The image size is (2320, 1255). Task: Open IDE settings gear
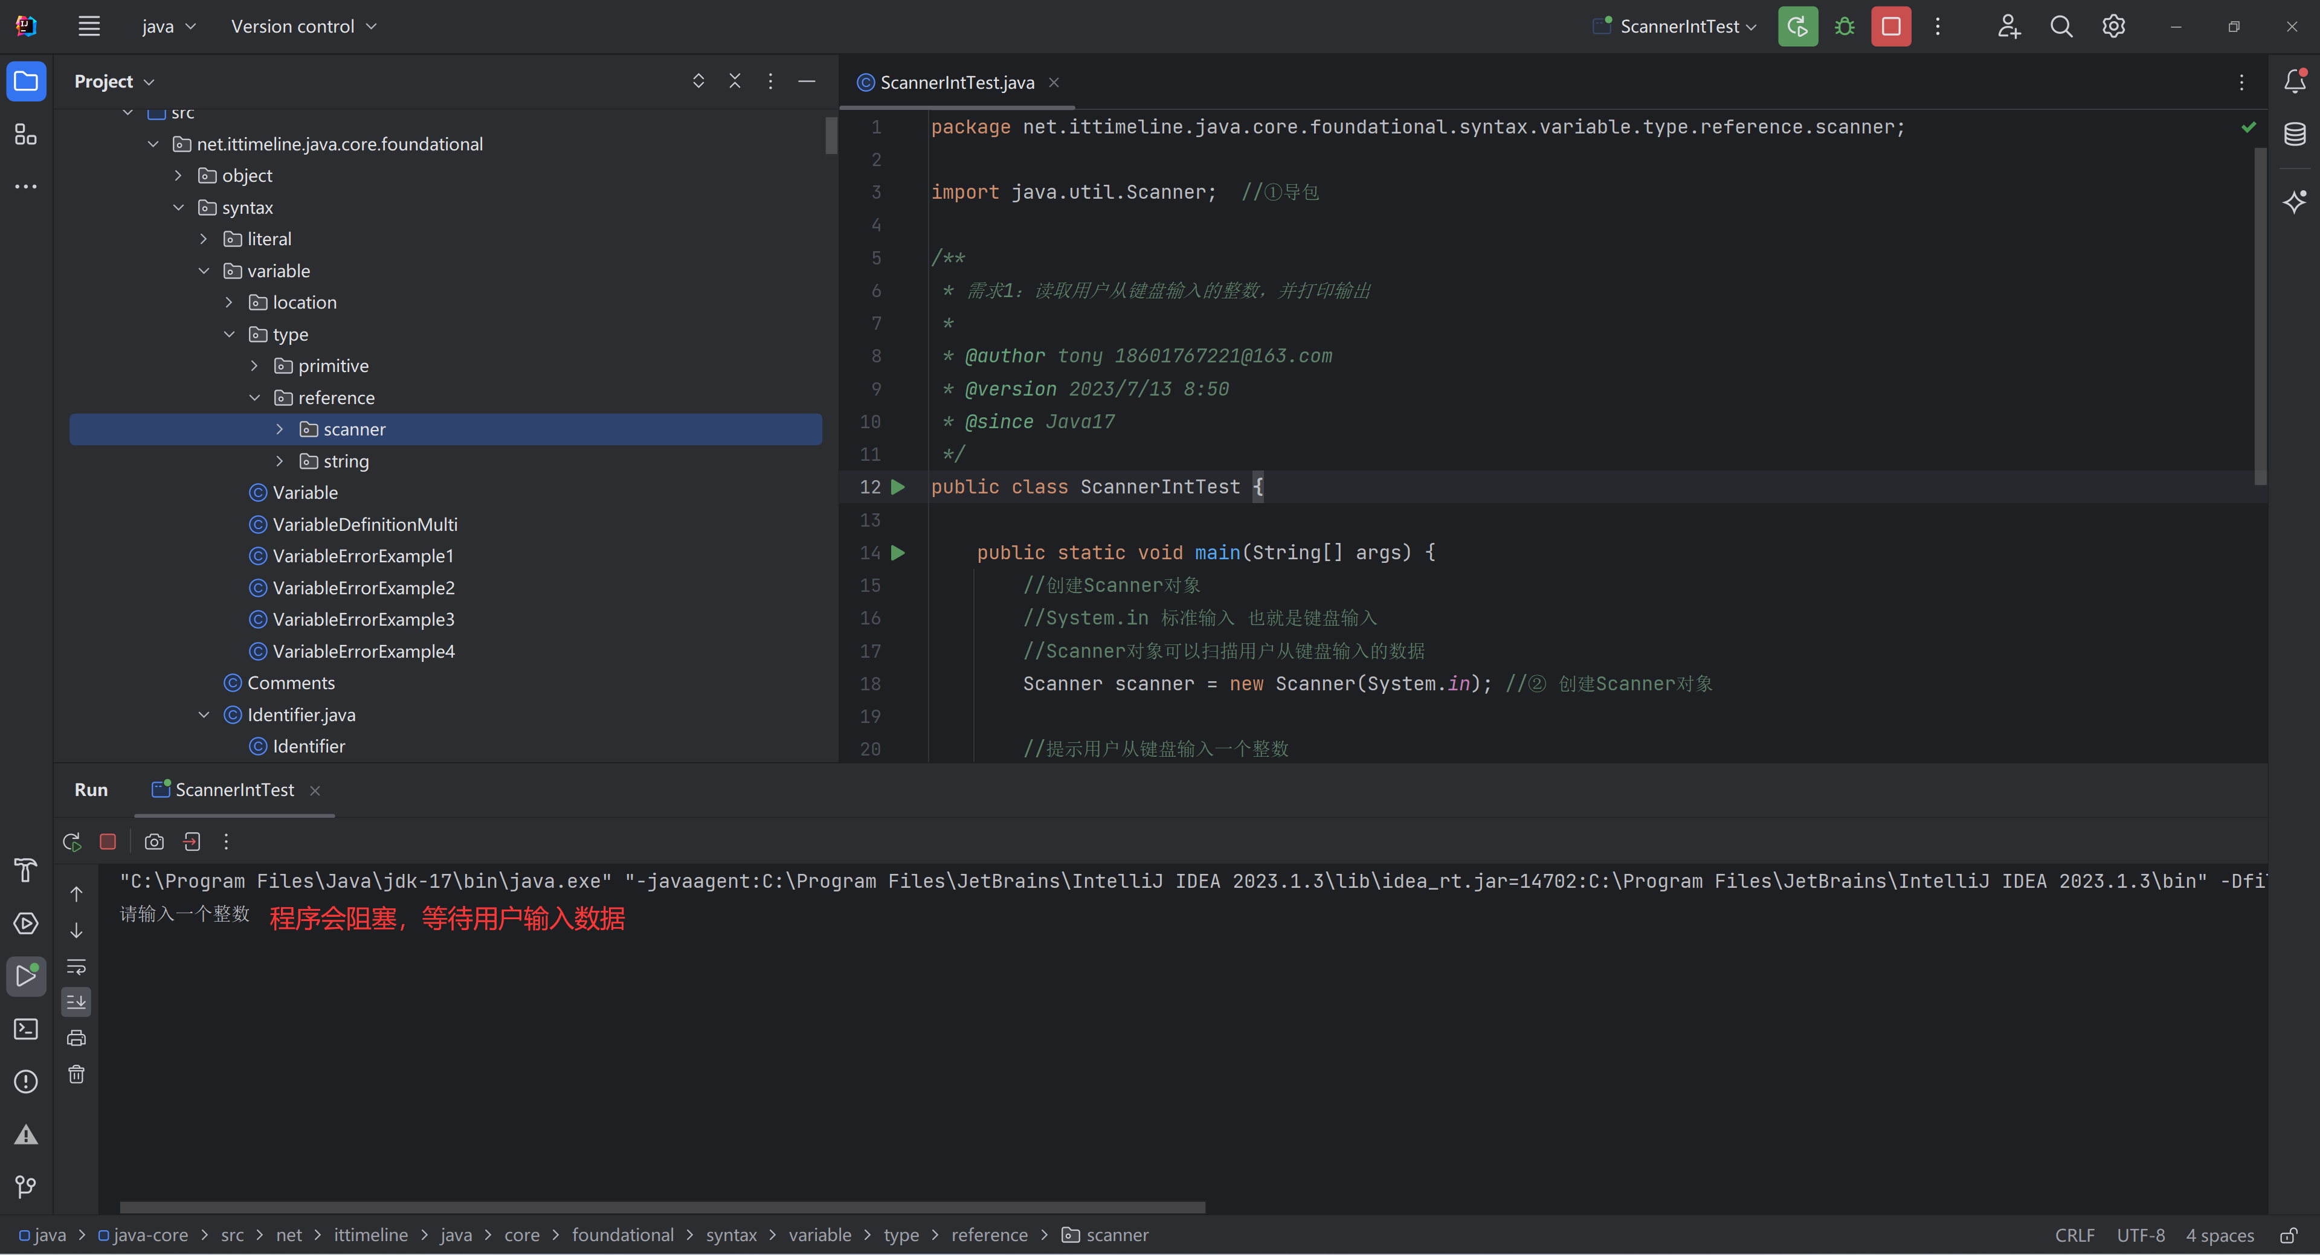click(x=2114, y=26)
